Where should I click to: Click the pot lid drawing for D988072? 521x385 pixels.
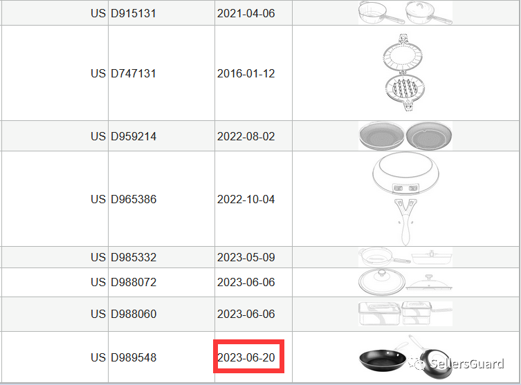(405, 282)
